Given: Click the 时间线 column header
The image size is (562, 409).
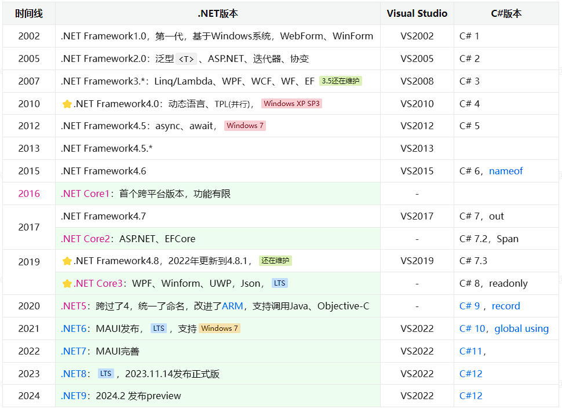Looking at the screenshot, I should click(x=29, y=14).
